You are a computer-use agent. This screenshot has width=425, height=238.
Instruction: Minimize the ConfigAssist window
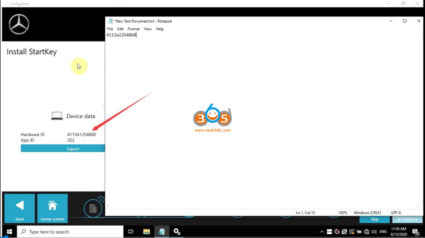389,3
